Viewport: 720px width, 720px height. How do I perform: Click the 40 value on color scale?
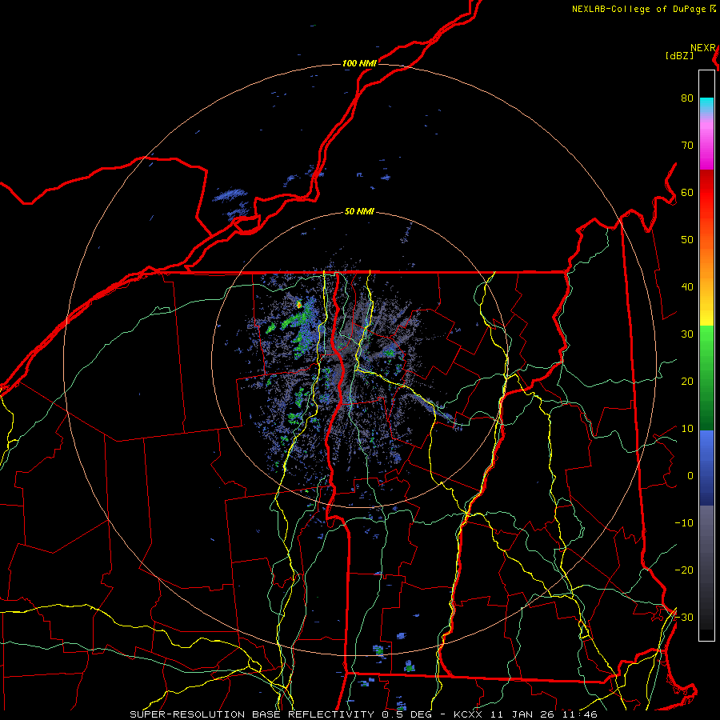click(x=687, y=286)
